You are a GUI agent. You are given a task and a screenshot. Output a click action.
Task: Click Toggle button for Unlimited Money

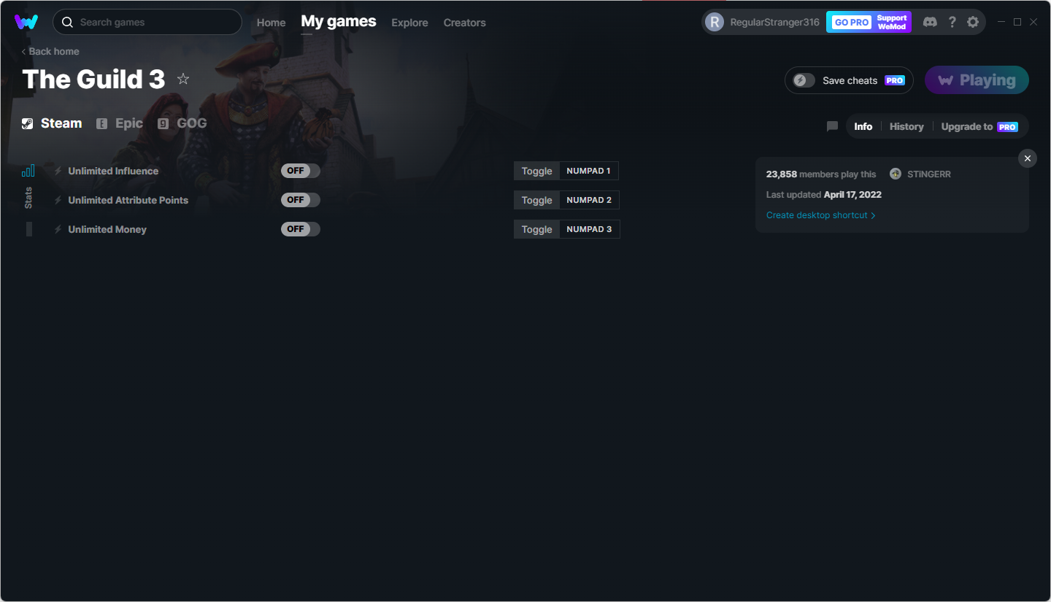click(x=537, y=229)
